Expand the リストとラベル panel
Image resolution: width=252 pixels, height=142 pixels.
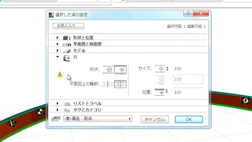(x=57, y=103)
